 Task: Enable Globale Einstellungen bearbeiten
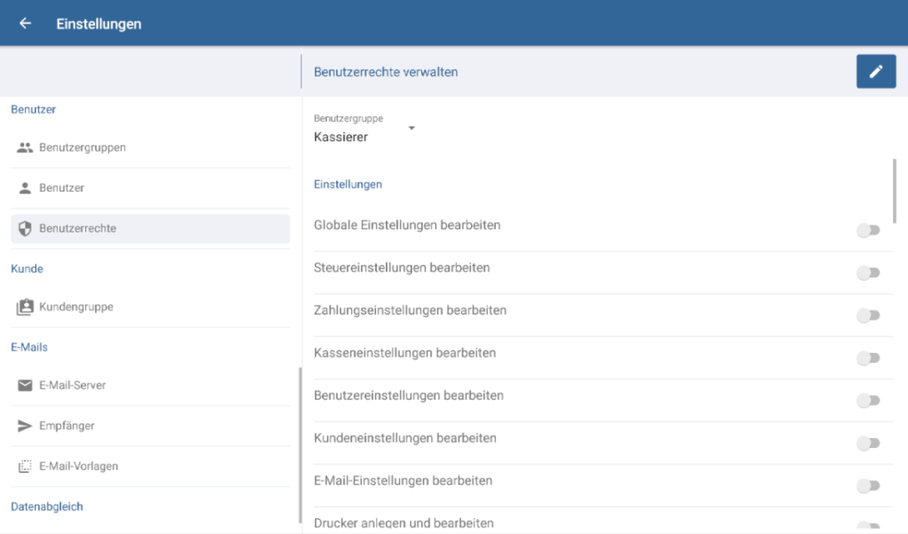868,230
